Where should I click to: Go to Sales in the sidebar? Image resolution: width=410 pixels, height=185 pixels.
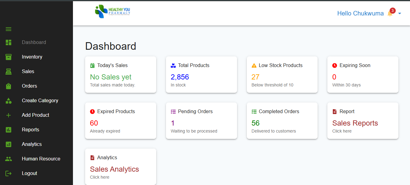tap(28, 72)
